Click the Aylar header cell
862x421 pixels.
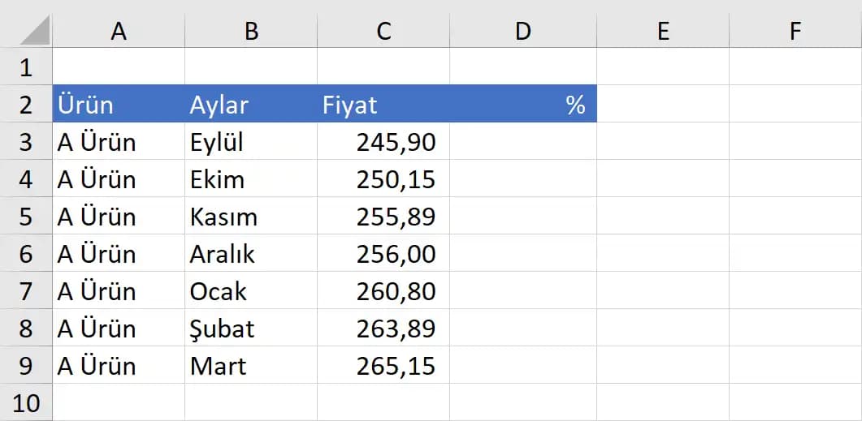(251, 105)
